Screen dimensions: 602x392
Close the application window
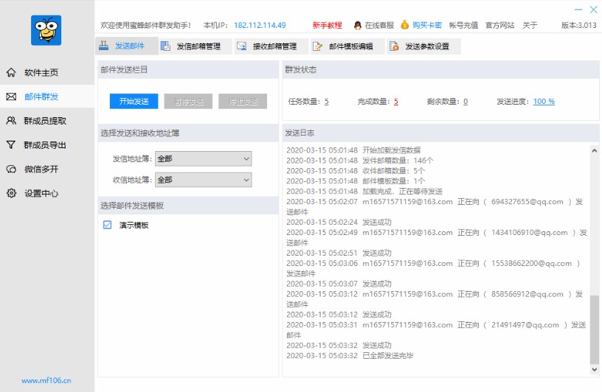click(594, 10)
